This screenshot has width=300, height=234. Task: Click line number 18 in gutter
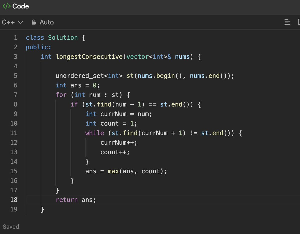(14, 200)
